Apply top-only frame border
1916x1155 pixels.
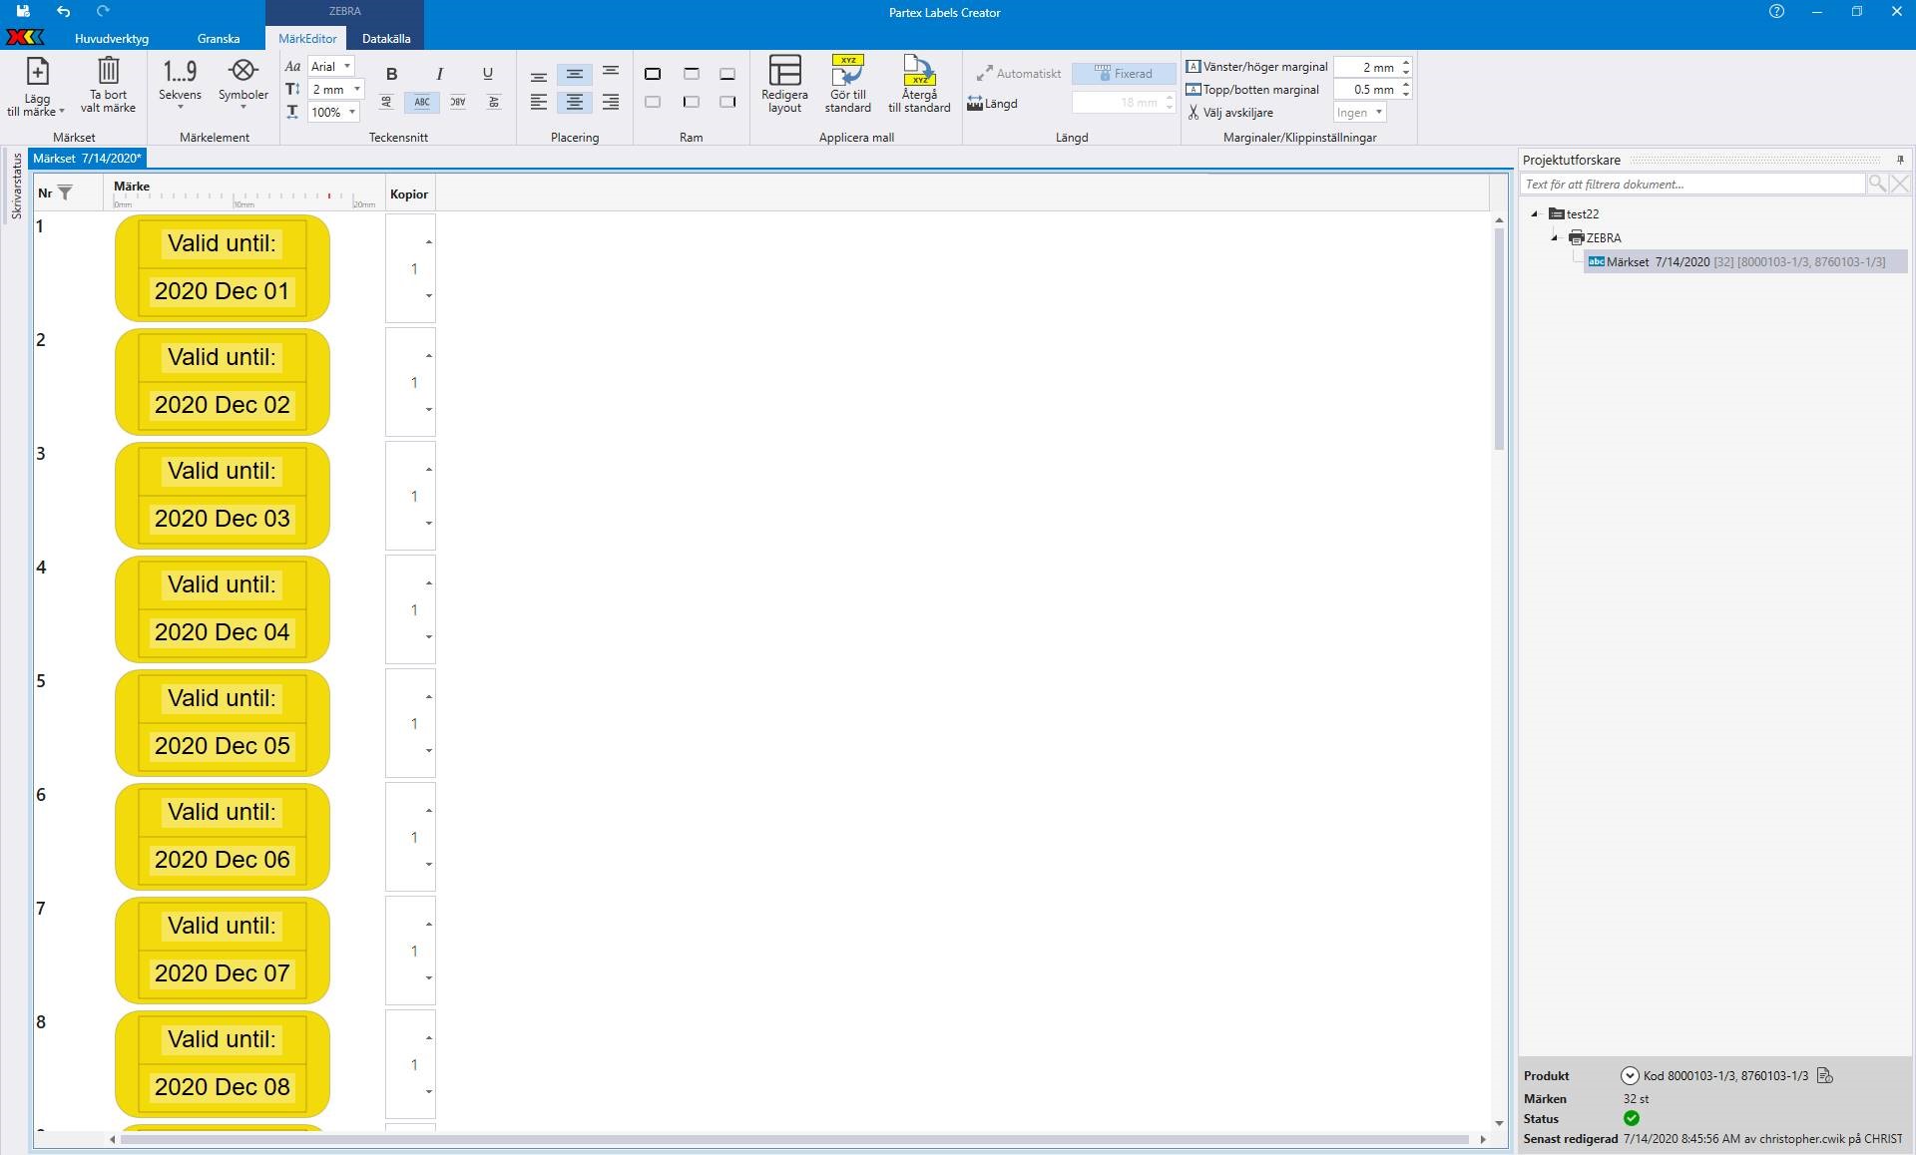click(x=691, y=74)
